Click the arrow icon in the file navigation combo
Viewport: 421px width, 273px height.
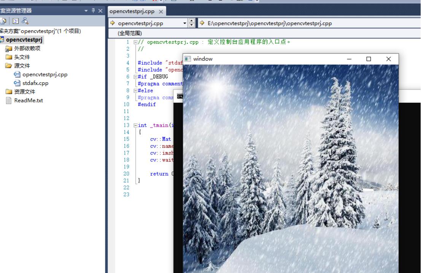click(x=113, y=23)
